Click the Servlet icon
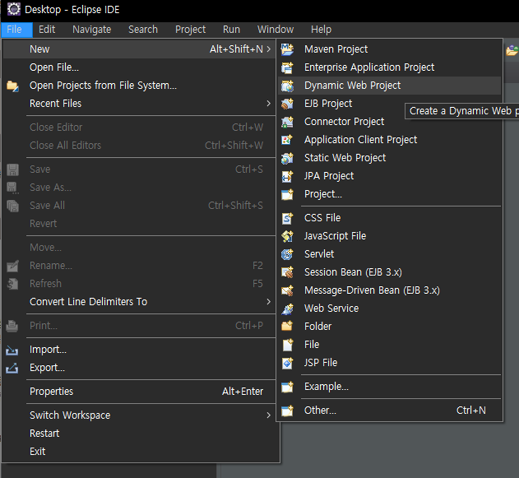This screenshot has width=519, height=478. 287,254
